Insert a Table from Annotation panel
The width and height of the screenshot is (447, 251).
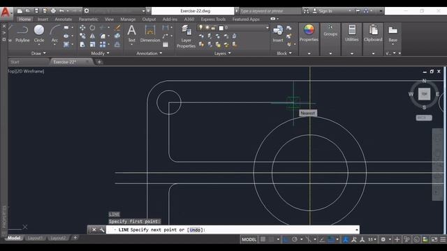pyautogui.click(x=166, y=45)
